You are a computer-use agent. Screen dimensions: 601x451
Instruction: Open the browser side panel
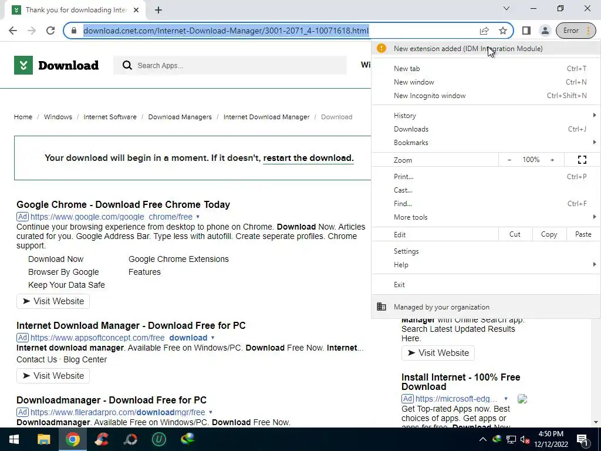coord(526,31)
